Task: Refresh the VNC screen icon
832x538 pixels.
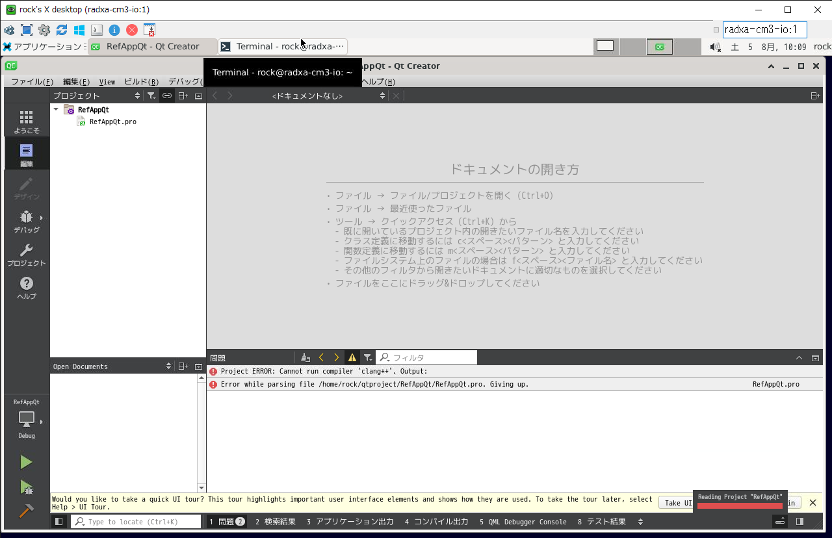Action: pyautogui.click(x=62, y=30)
